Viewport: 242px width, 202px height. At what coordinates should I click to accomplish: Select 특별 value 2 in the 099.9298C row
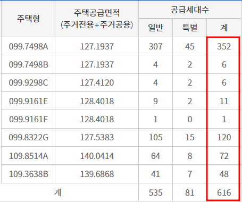tap(190, 83)
